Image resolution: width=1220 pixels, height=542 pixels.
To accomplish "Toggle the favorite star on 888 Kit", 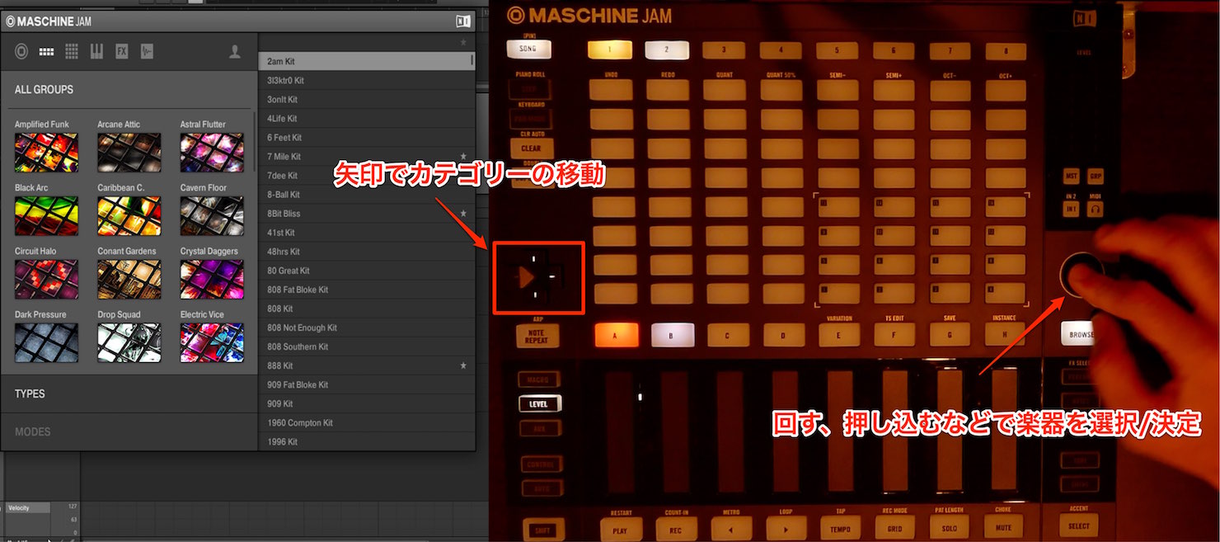I will tap(463, 365).
